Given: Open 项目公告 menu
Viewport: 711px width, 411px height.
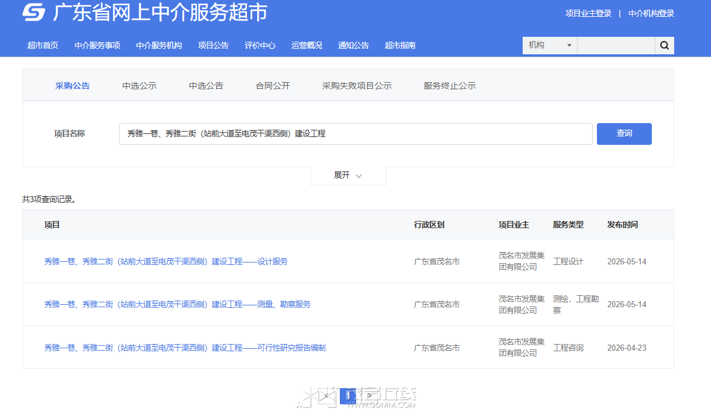Looking at the screenshot, I should (x=213, y=45).
